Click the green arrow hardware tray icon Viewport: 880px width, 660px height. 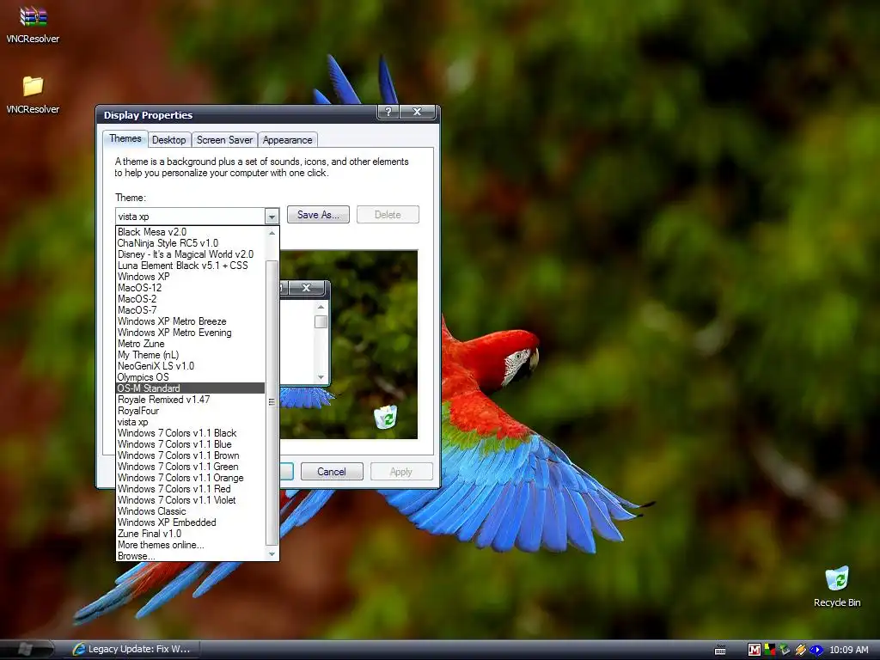tap(785, 650)
